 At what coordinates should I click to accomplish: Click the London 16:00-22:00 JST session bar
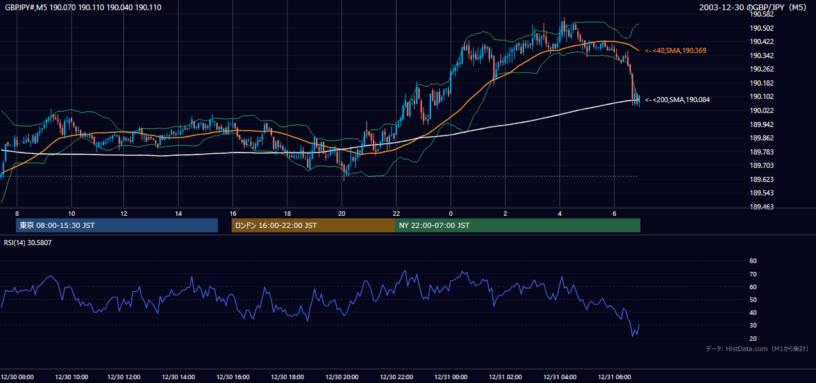(314, 225)
